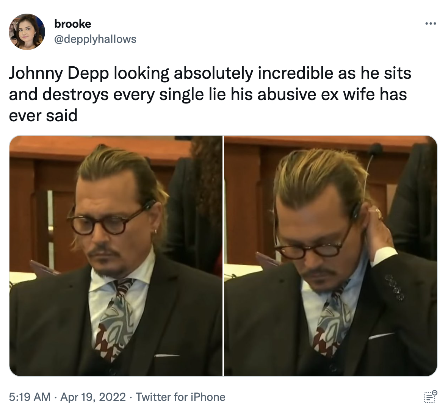
Task: Open the display name 'brooke' profile link
Action: coord(72,23)
